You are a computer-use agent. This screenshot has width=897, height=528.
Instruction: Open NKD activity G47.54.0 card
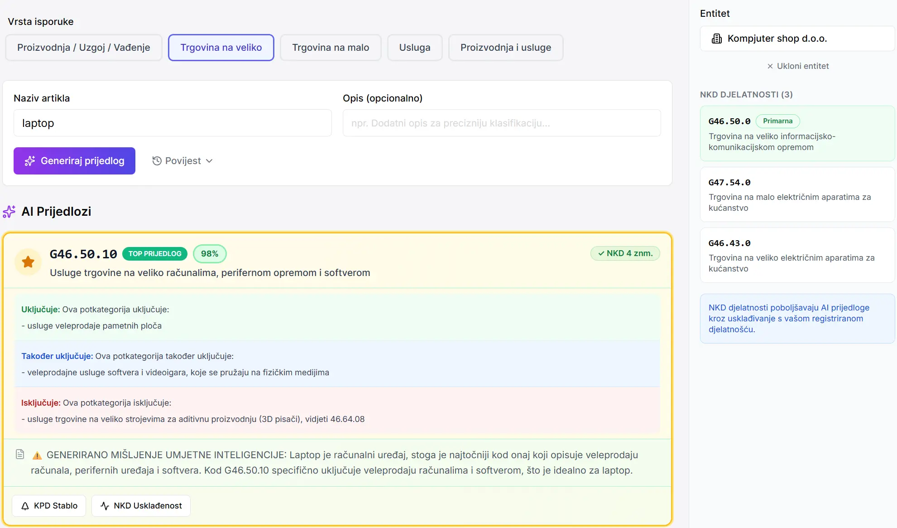tap(797, 194)
